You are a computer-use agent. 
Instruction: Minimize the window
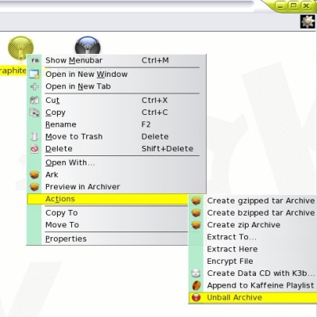[x=281, y=6]
